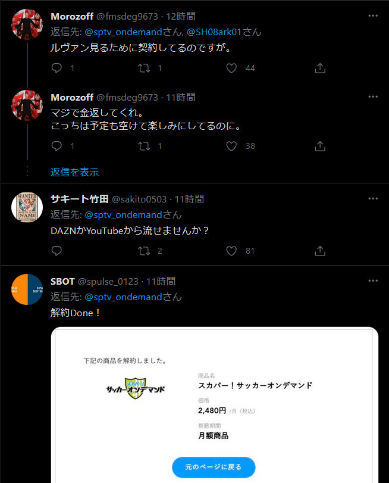Retweet サキート竹田's tweet about YouTube
The width and height of the screenshot is (389, 483).
[144, 251]
